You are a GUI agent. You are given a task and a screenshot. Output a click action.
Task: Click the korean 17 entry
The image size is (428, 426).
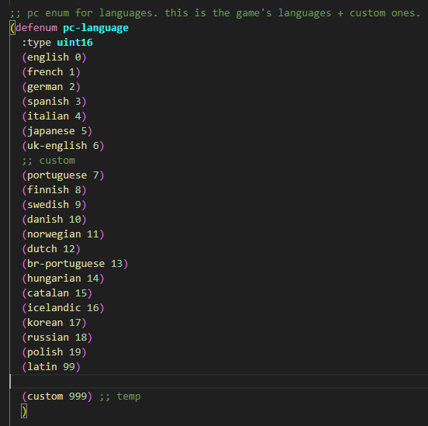pos(54,323)
